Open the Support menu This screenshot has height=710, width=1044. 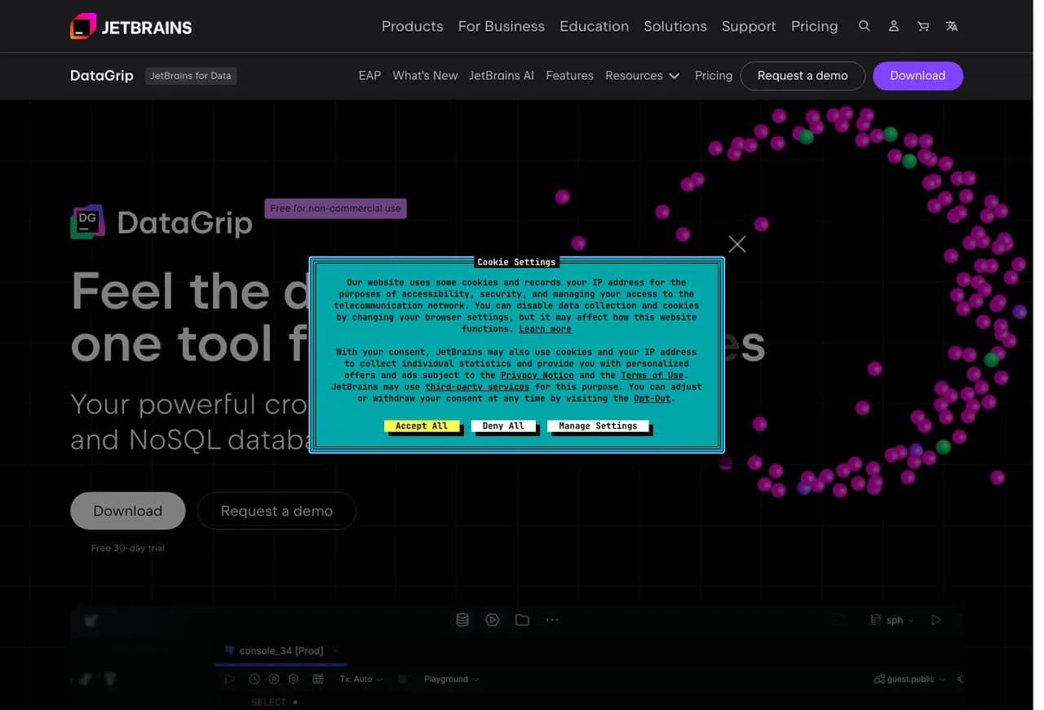pyautogui.click(x=749, y=26)
